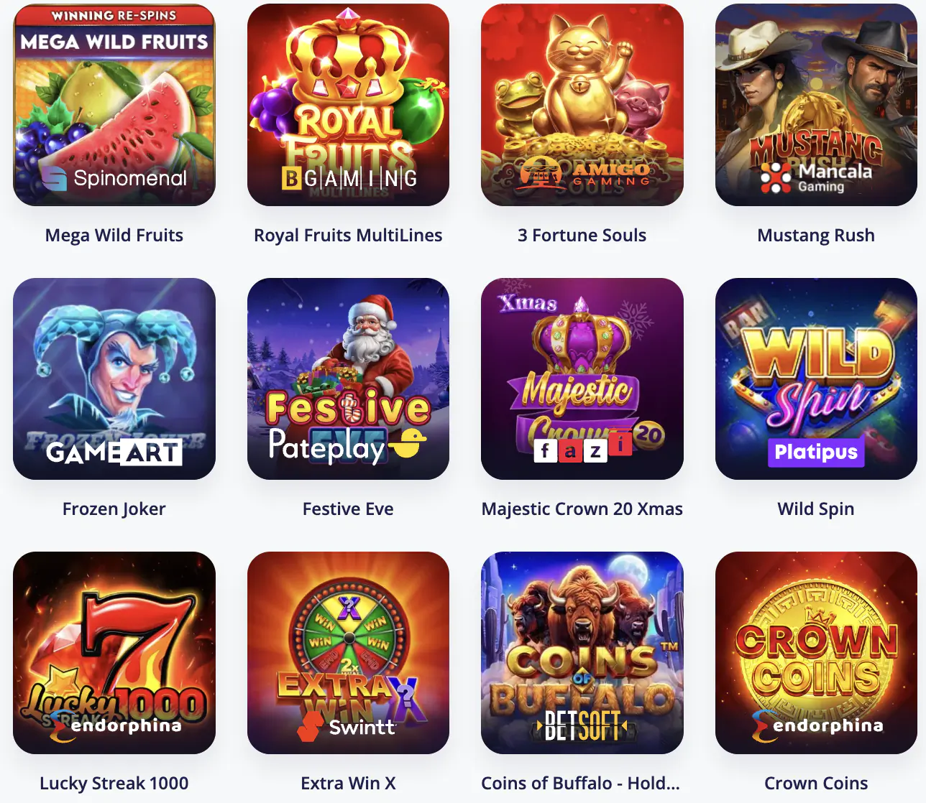Select the 3 Fortune Souls golden cat tile

point(582,105)
